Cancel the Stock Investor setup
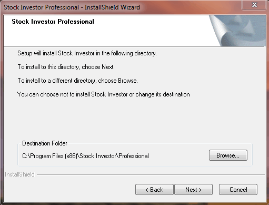Image resolution: width=269 pixels, height=205 pixels. [238, 190]
